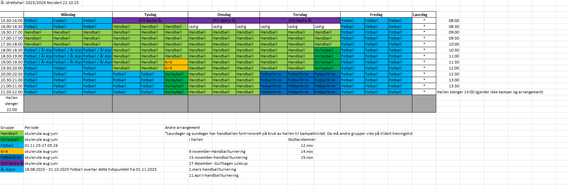Select the Tysdag column header
Image resolution: width=568 pixels, height=189 pixels.
(150, 15)
